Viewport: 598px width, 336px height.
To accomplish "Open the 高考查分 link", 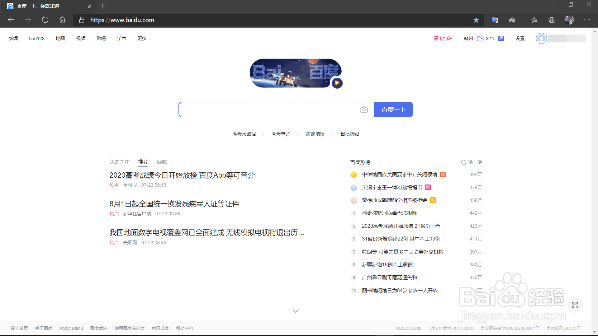I will point(281,134).
